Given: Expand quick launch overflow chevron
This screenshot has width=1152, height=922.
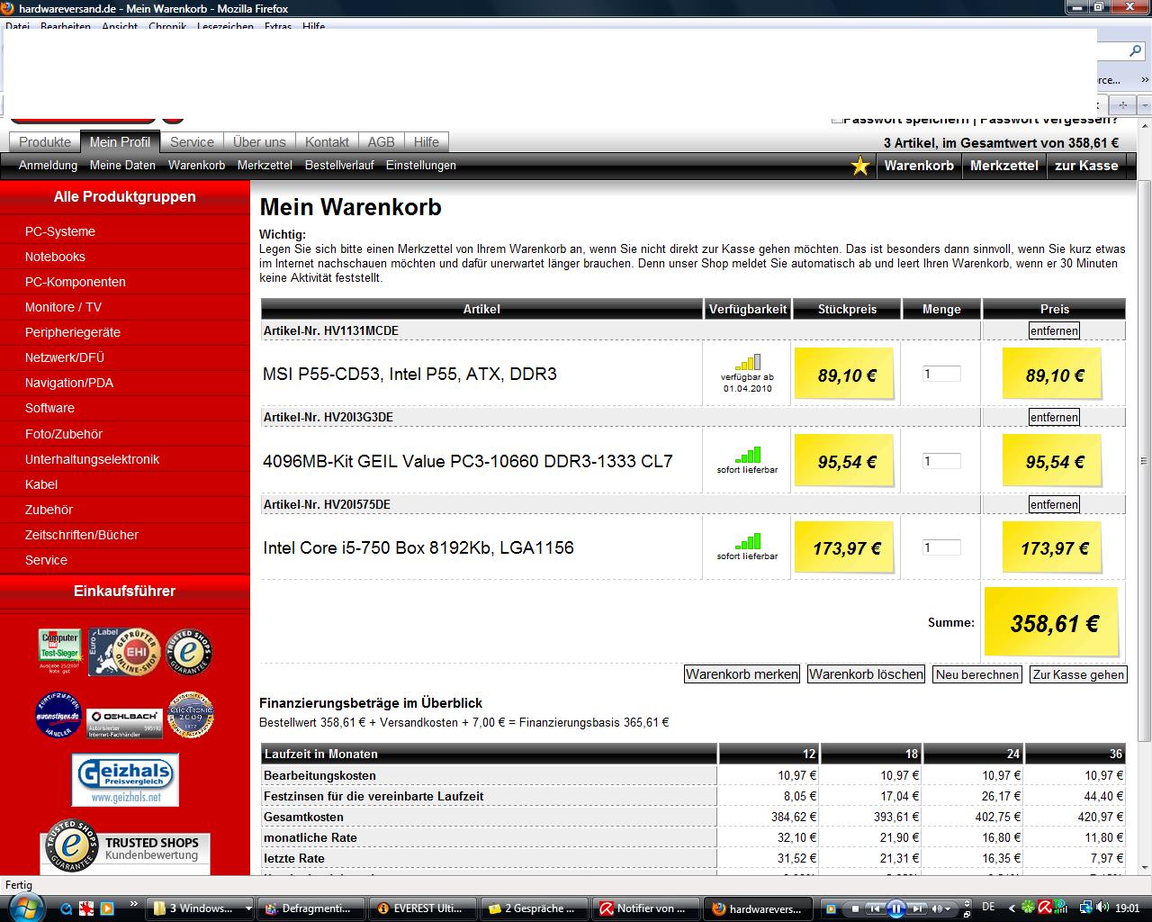Looking at the screenshot, I should click(134, 903).
